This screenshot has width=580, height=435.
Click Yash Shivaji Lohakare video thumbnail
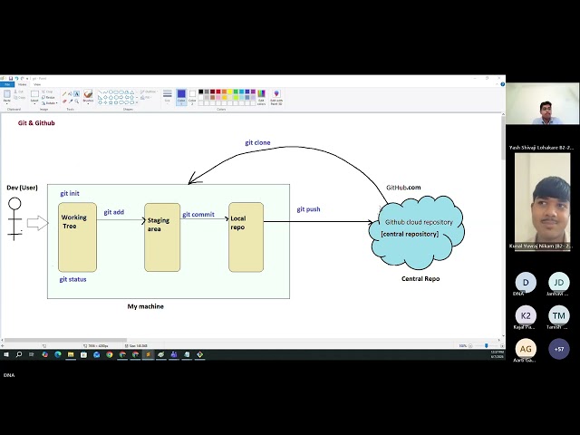point(542,103)
